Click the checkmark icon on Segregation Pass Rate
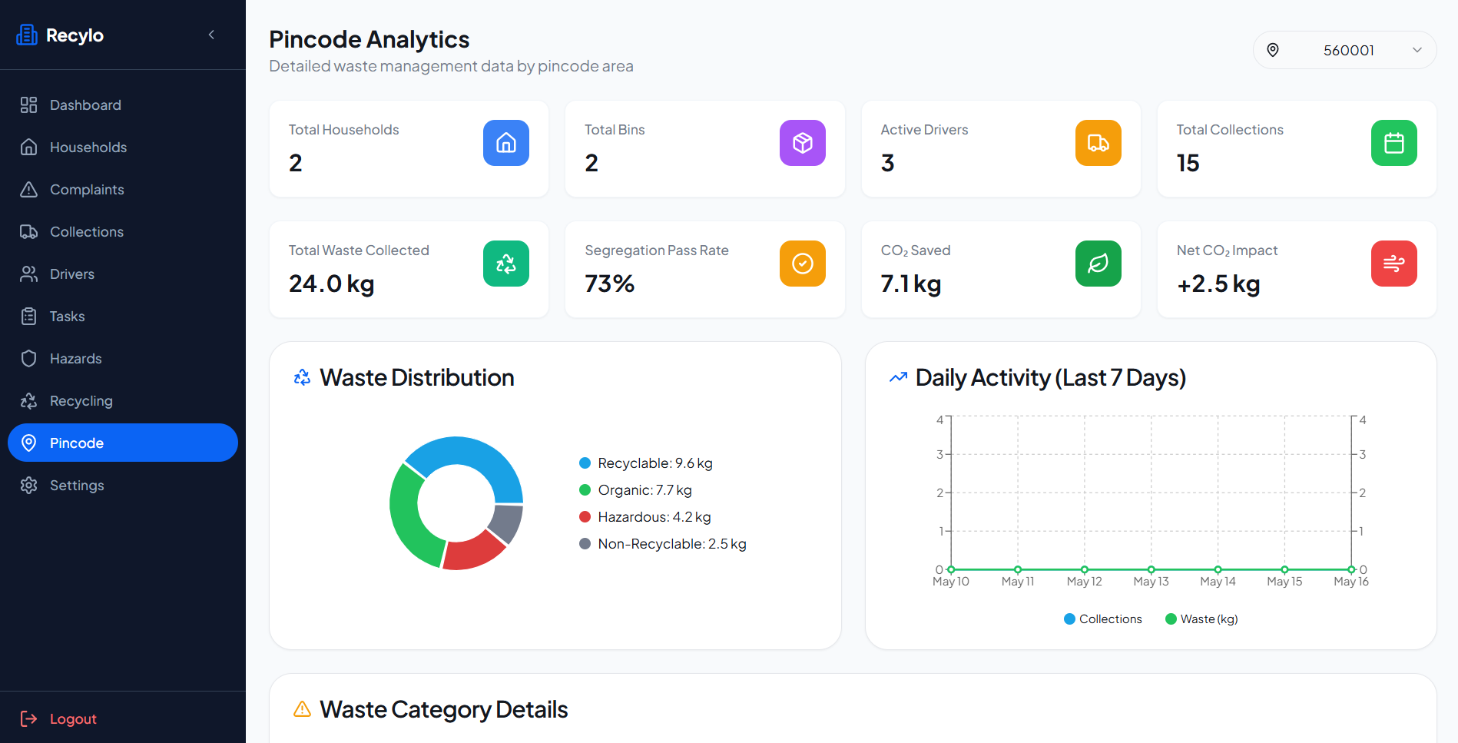 coord(803,264)
